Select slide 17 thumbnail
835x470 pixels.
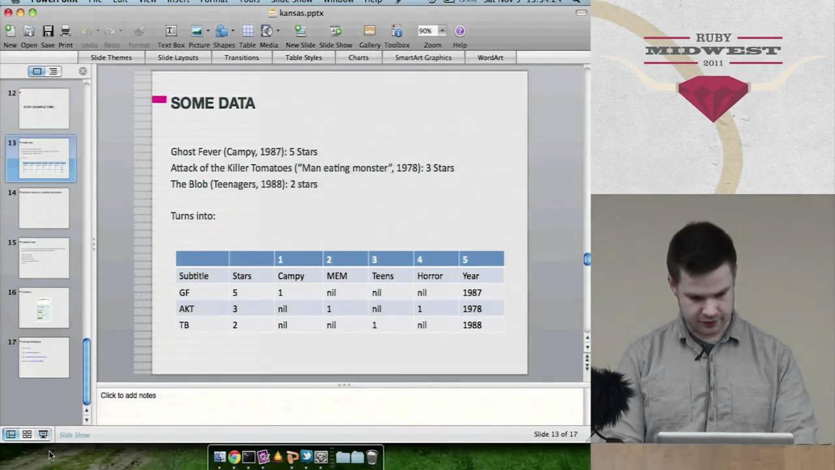coord(44,357)
